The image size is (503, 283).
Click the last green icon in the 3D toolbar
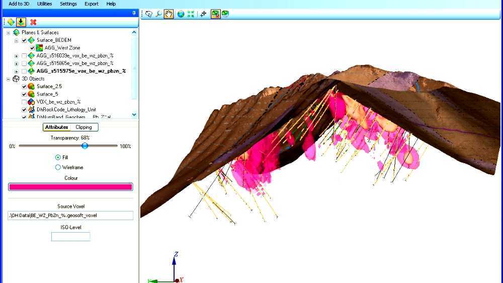[x=225, y=14]
